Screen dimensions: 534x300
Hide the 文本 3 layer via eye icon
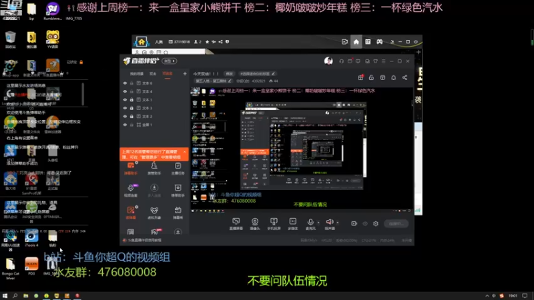(125, 108)
